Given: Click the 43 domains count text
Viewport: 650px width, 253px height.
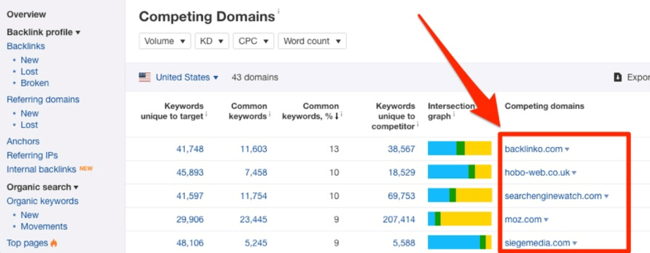Looking at the screenshot, I should tap(255, 77).
